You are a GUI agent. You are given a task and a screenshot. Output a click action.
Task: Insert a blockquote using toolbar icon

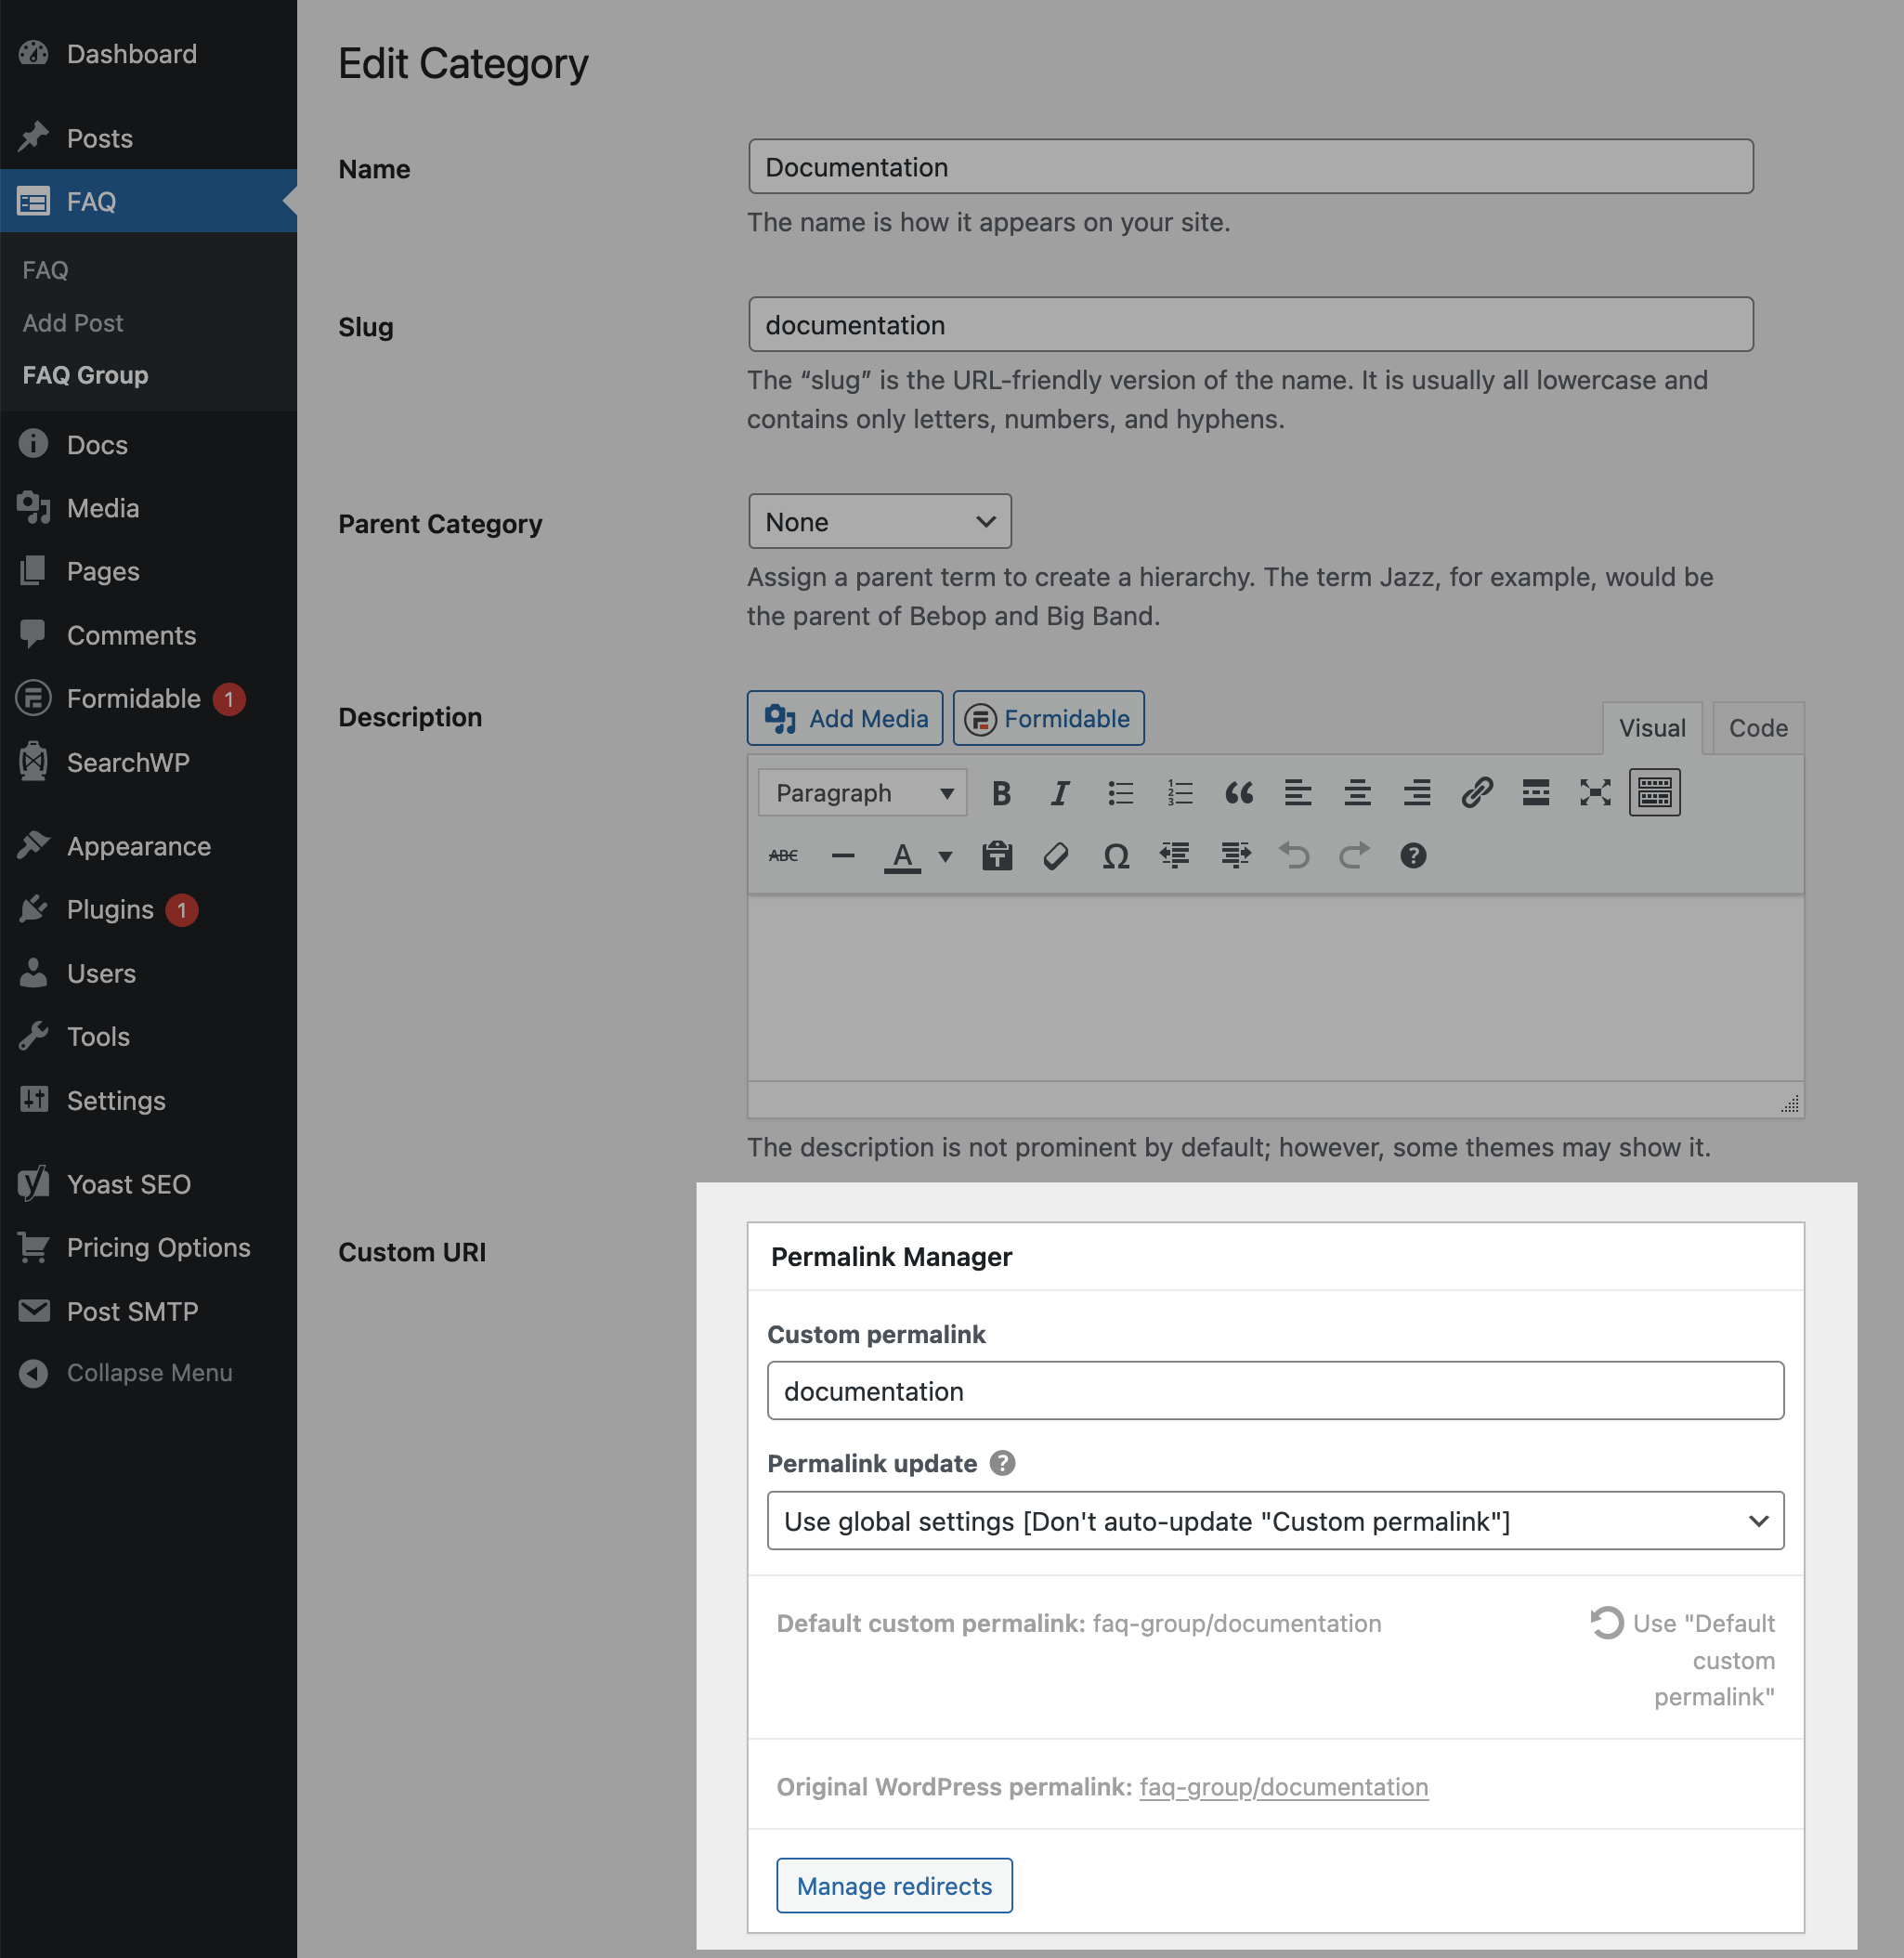[x=1238, y=793]
